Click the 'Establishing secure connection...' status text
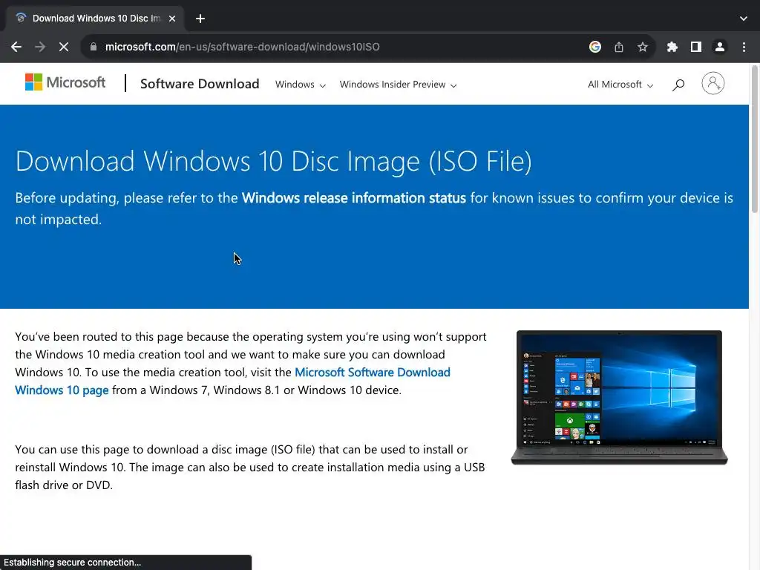 click(72, 563)
